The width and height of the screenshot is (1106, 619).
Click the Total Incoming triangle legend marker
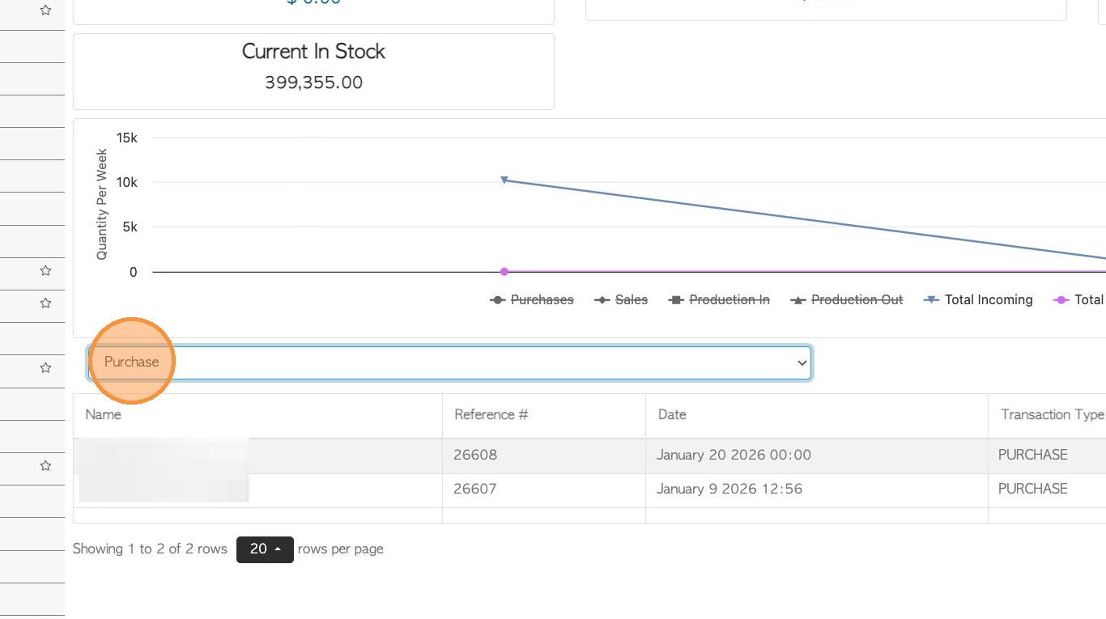[931, 299]
